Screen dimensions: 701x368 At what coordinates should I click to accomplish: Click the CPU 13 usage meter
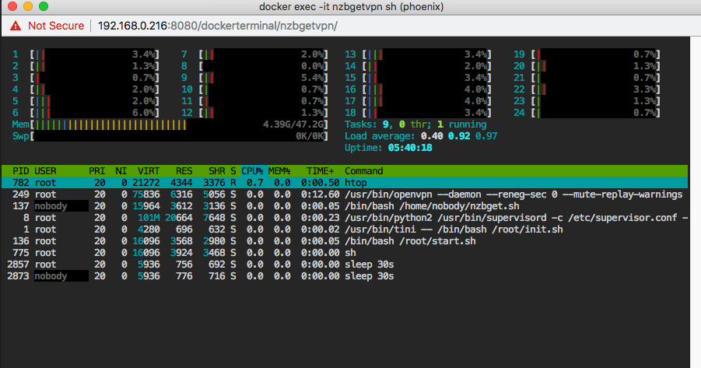pyautogui.click(x=418, y=54)
